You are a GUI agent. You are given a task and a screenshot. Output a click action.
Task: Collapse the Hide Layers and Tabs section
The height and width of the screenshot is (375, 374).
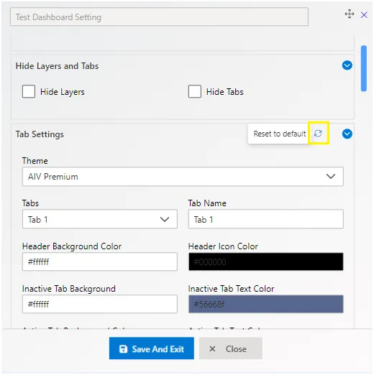click(x=347, y=65)
